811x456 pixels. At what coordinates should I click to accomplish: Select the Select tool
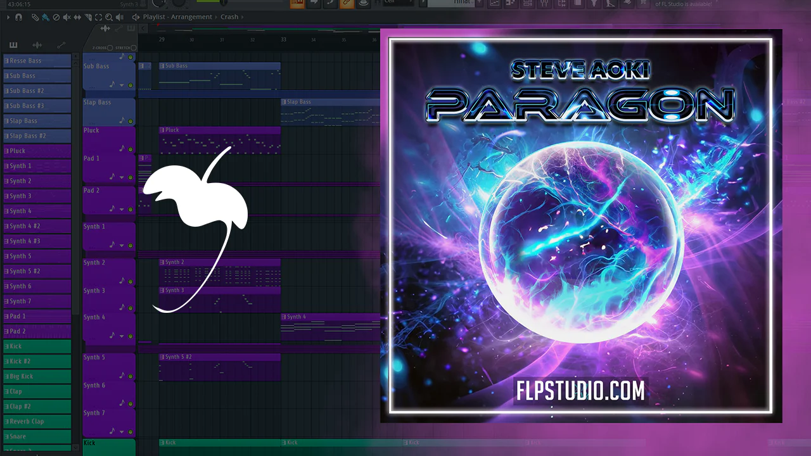(98, 17)
